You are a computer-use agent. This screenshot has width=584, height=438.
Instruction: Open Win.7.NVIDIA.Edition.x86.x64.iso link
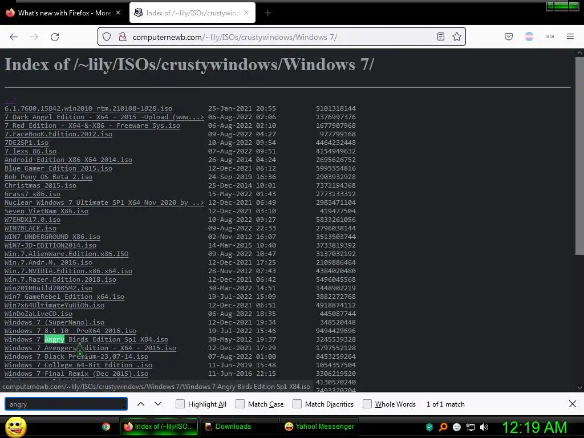(x=68, y=271)
